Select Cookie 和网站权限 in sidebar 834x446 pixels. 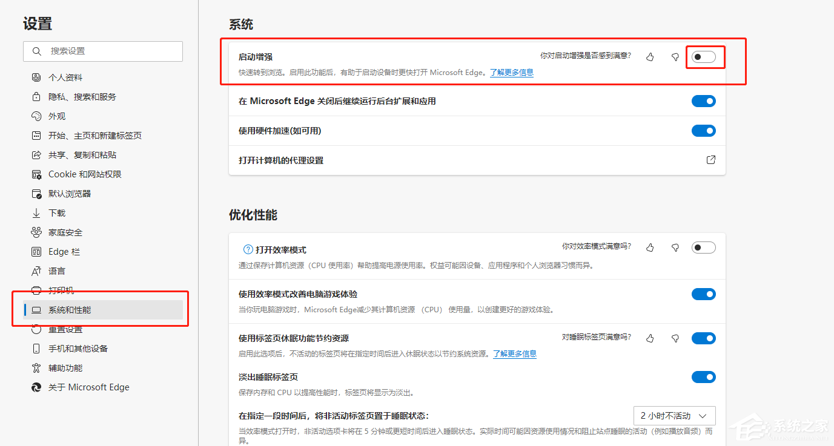pos(85,174)
